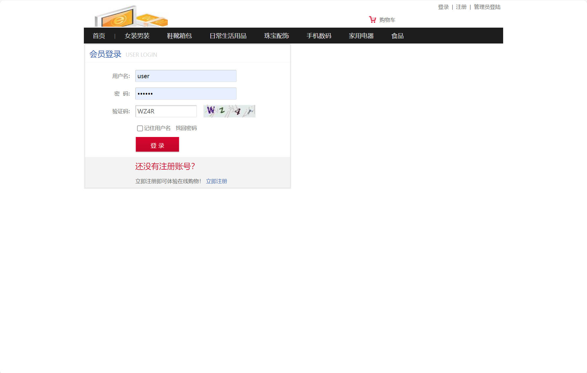Open the 立即注册 registration link
Viewport: 587px width, 373px height.
216,181
